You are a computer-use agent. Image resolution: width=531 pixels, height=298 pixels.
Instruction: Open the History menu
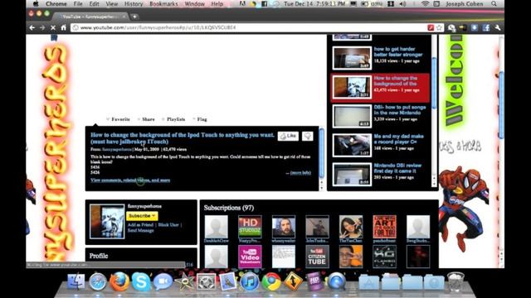click(x=134, y=4)
